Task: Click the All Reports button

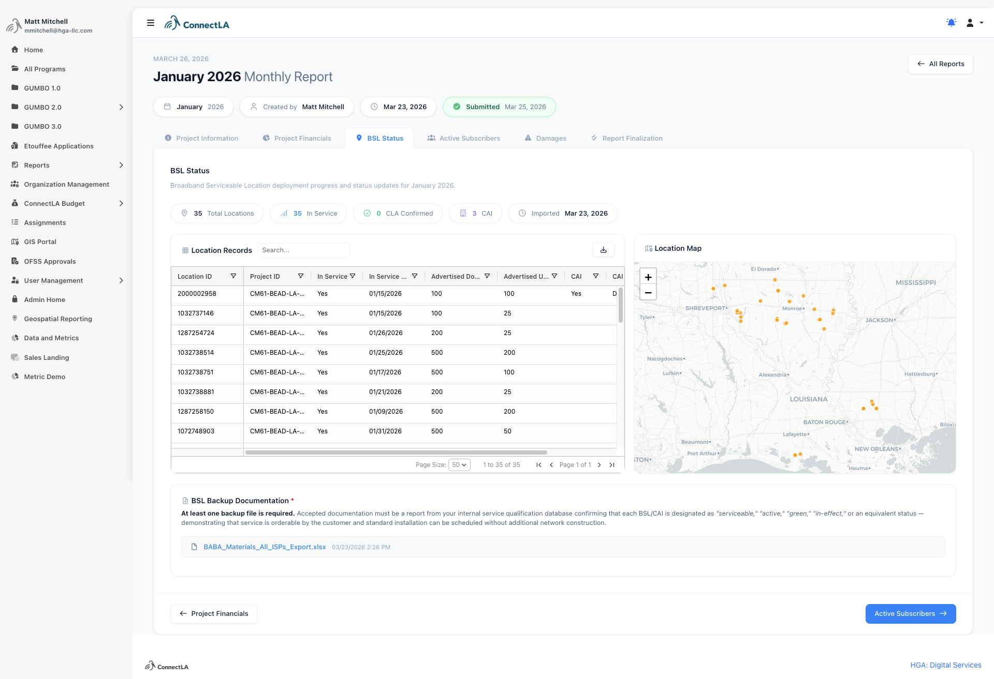Action: click(941, 64)
